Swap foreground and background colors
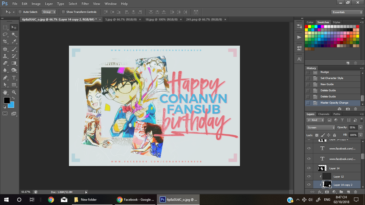This screenshot has height=205, width=365. [x=13, y=98]
